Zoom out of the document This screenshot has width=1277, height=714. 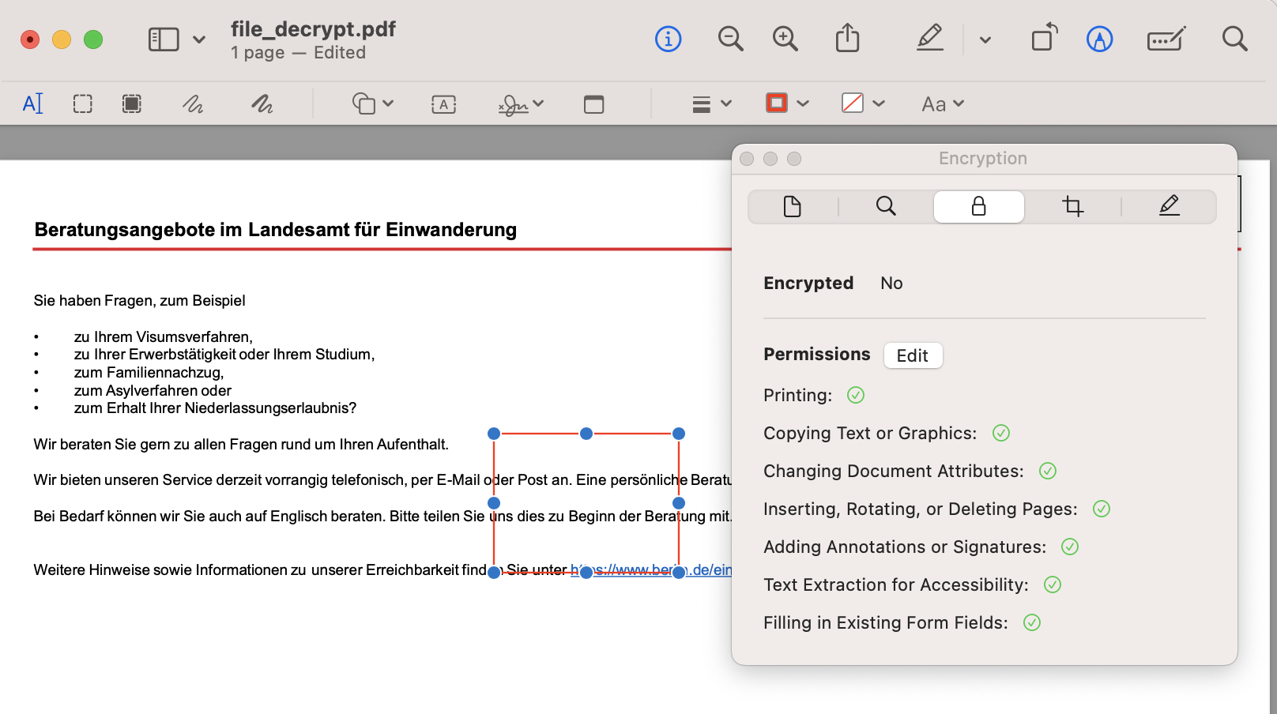coord(731,39)
